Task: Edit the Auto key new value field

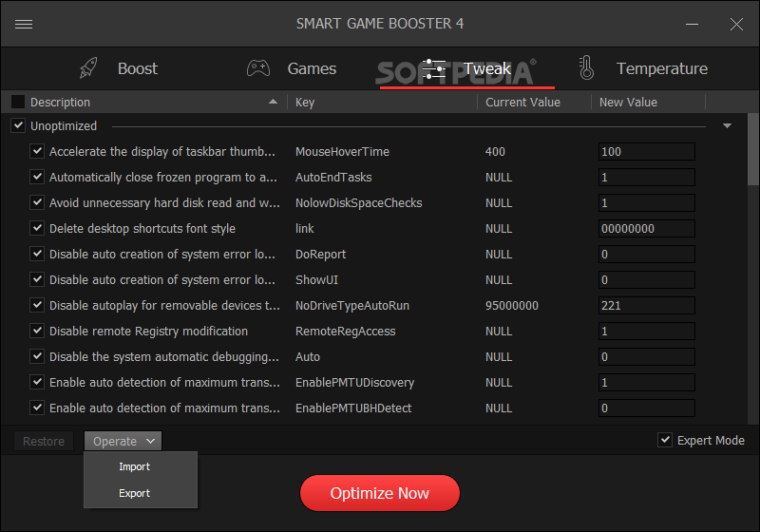Action: click(647, 357)
